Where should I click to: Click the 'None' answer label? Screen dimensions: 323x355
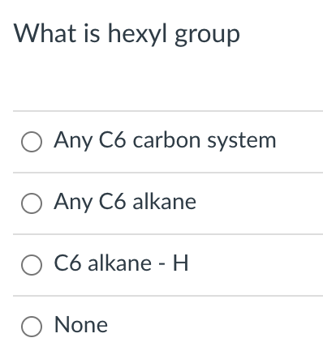click(81, 325)
